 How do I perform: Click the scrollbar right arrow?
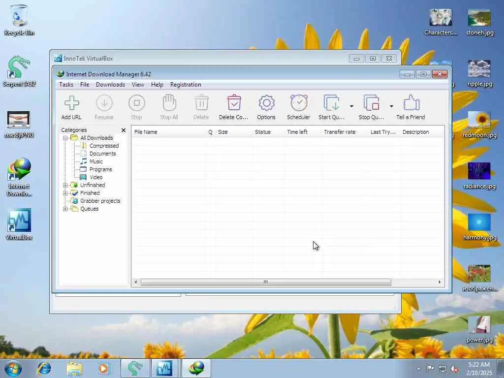point(440,282)
